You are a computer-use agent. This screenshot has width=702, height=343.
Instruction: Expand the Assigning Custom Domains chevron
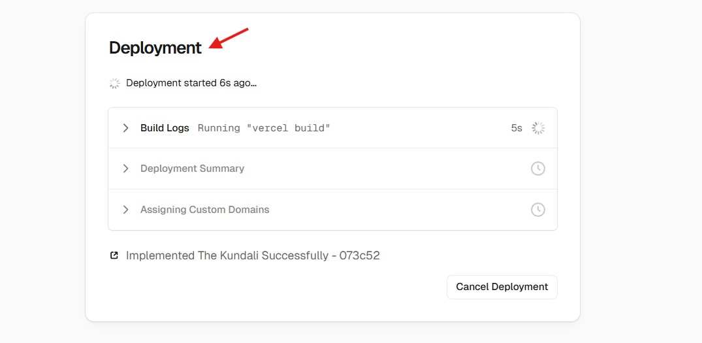tap(126, 210)
